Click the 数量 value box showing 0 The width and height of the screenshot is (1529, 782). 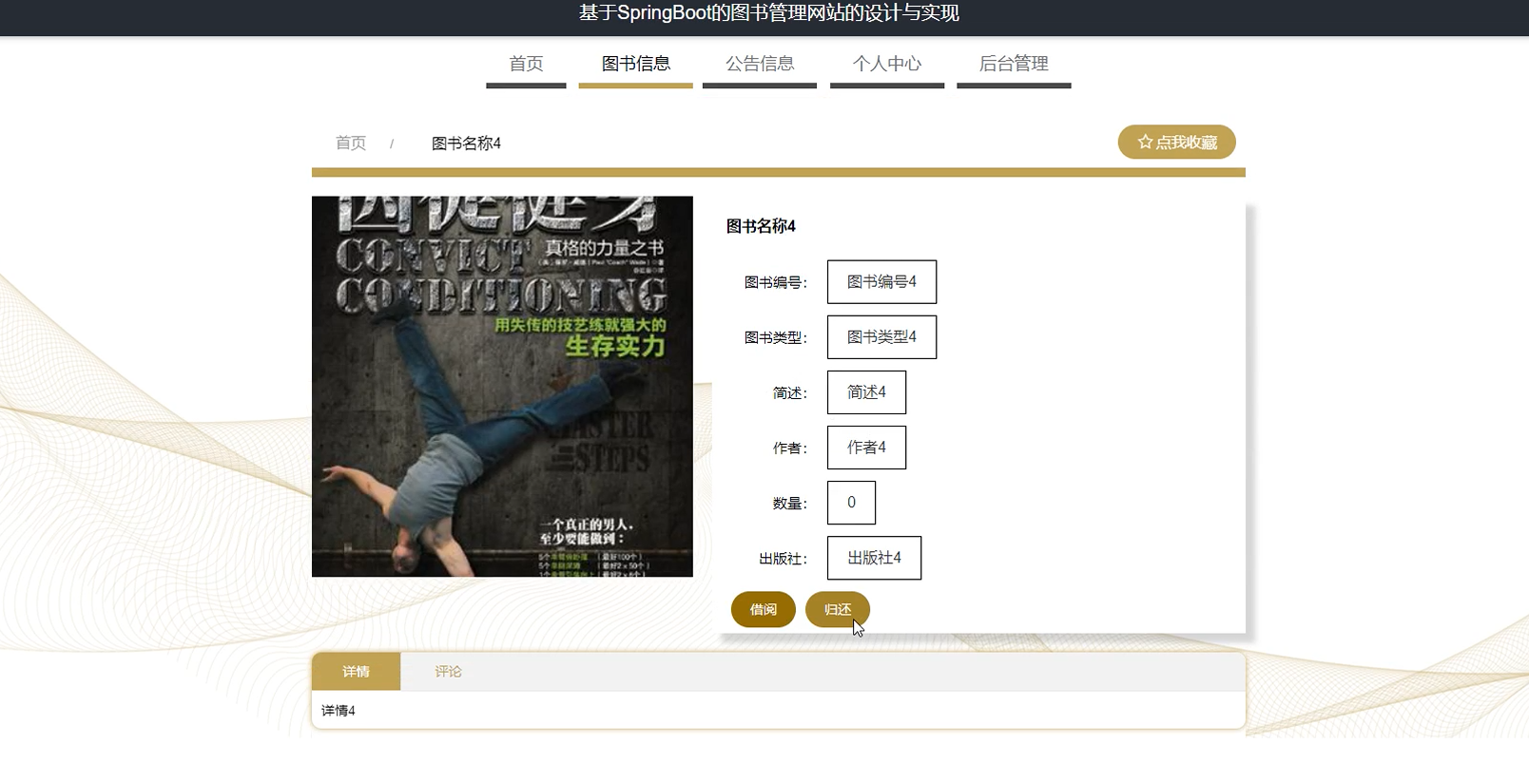click(851, 503)
